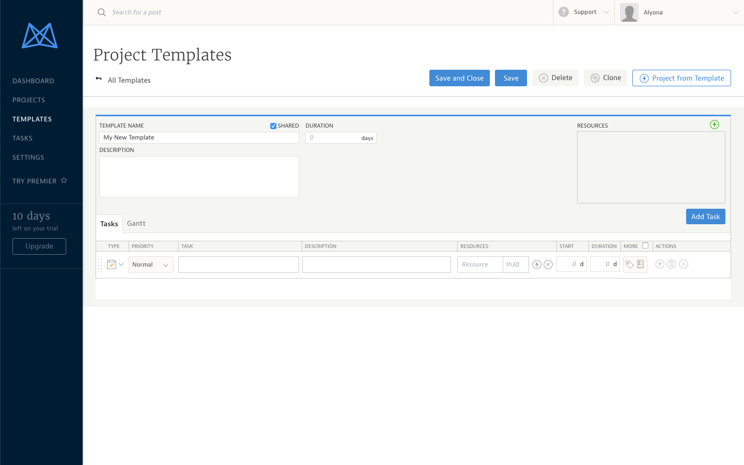Go to Projects in the sidebar
The width and height of the screenshot is (744, 465).
tap(29, 100)
